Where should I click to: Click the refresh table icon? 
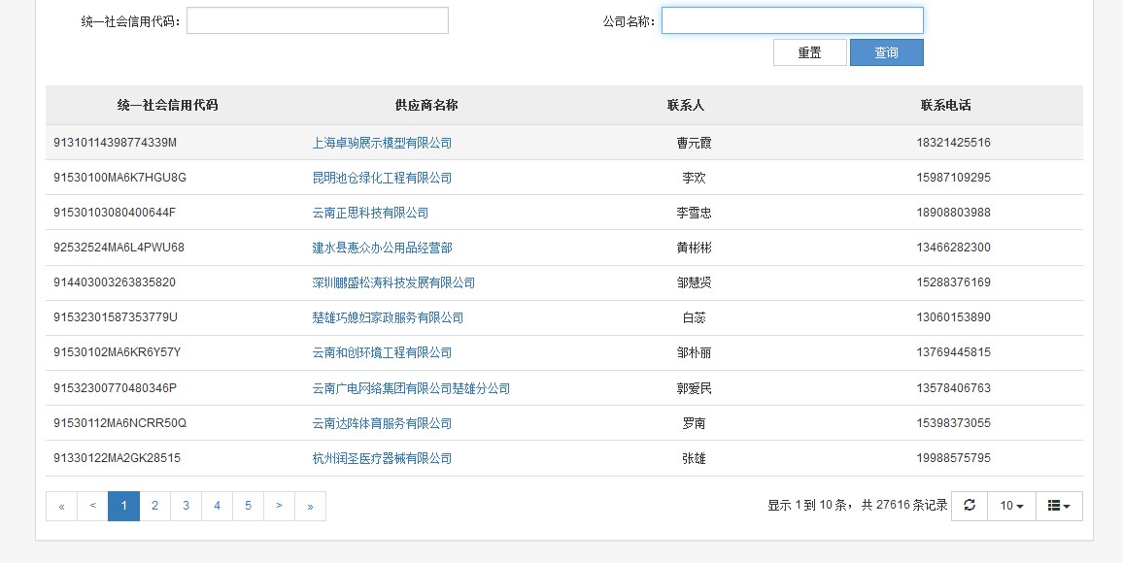969,506
